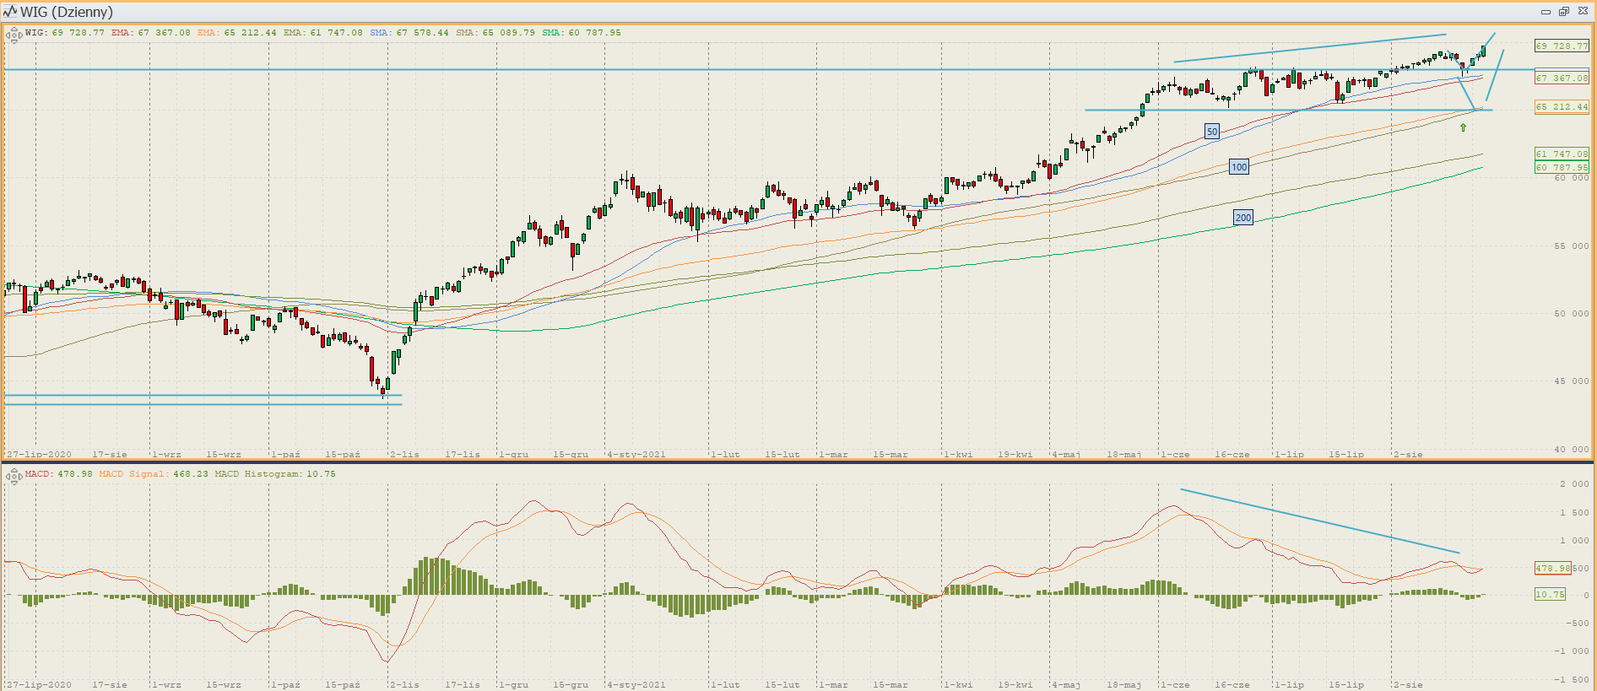Click the WIG chart icon in title bar
Screen dimensions: 1597x691
10,12
